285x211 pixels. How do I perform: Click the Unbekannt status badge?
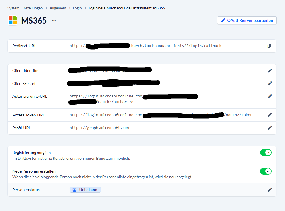pos(85,190)
